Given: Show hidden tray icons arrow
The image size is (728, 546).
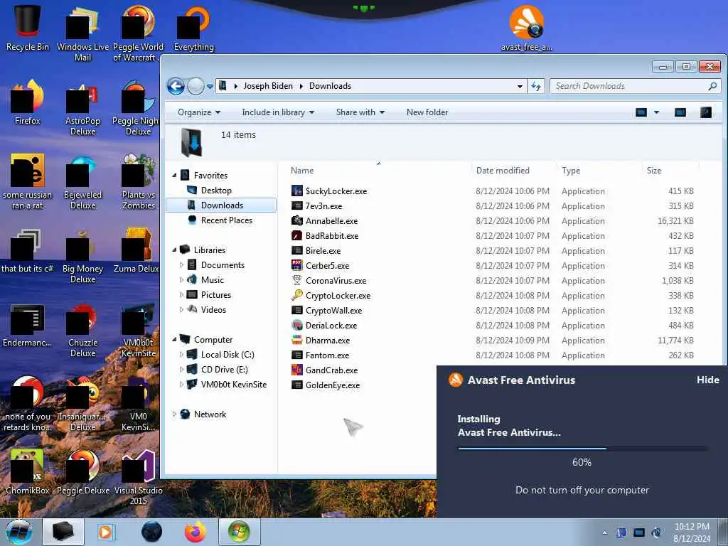Looking at the screenshot, I should pyautogui.click(x=604, y=532).
